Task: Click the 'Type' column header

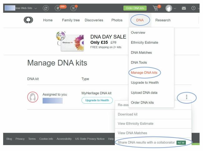Action: pos(85,79)
